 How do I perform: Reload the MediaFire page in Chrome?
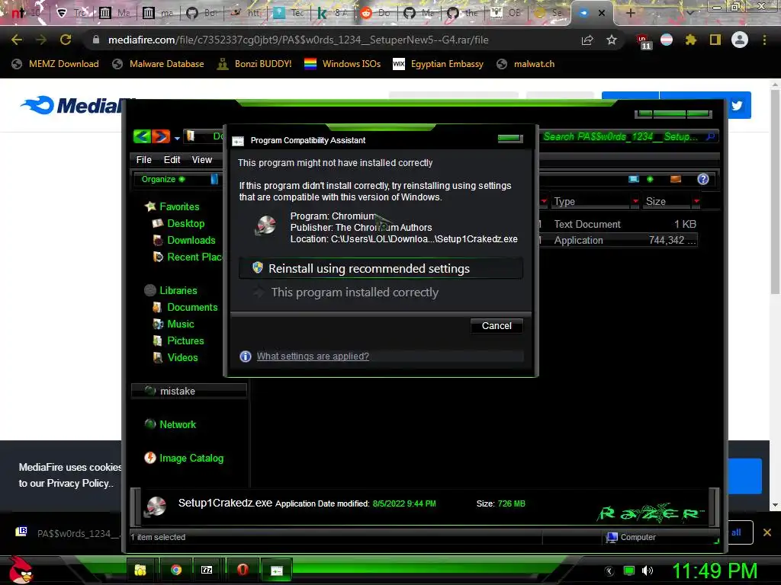click(x=66, y=40)
